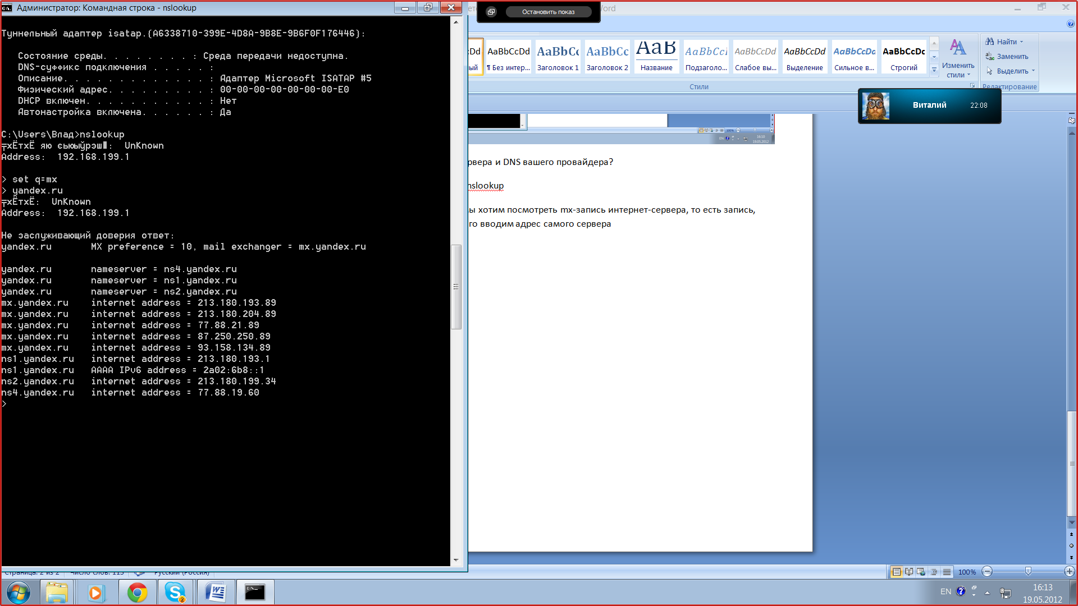This screenshot has height=606, width=1078.
Task: Switch to command prompt taskbar button
Action: (x=254, y=593)
